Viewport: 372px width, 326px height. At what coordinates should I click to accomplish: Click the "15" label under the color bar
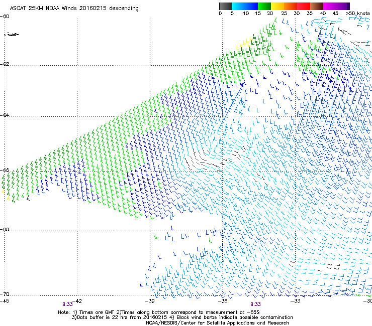[x=258, y=14]
